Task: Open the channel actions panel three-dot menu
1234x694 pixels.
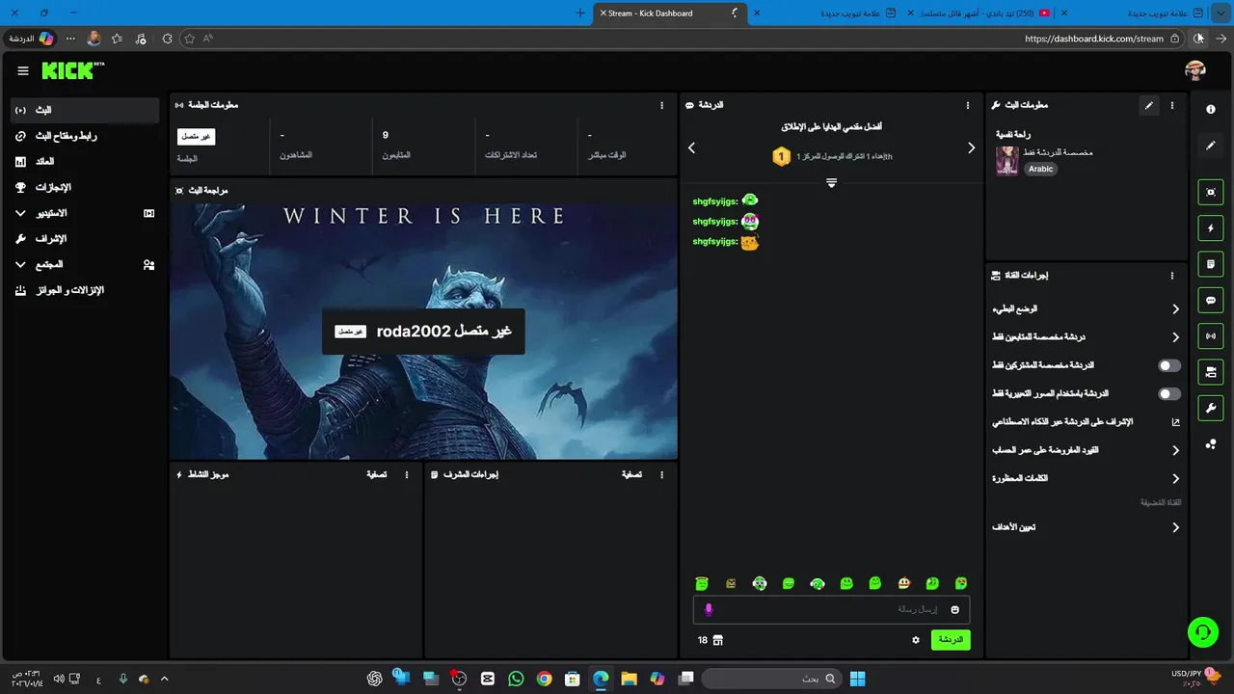Action: pos(1172,276)
